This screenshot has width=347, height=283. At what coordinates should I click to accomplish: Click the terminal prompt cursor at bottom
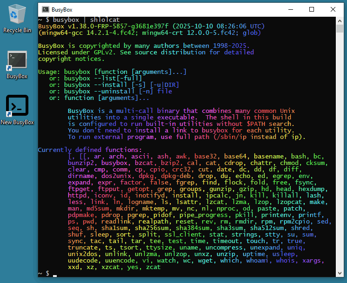[55, 276]
